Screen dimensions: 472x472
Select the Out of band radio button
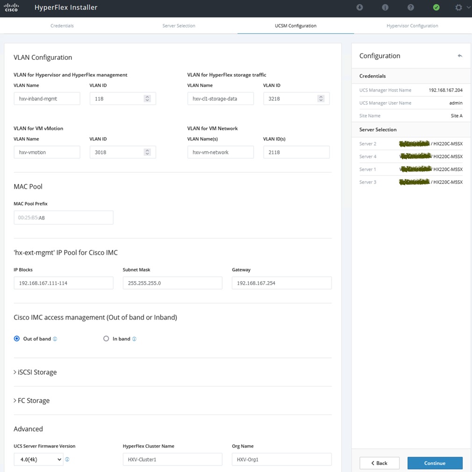pos(17,339)
